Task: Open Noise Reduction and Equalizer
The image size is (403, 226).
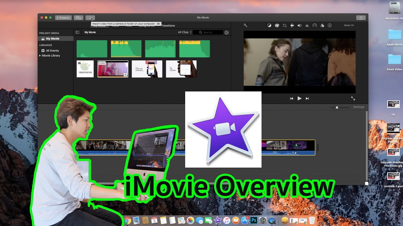Action: click(x=307, y=25)
